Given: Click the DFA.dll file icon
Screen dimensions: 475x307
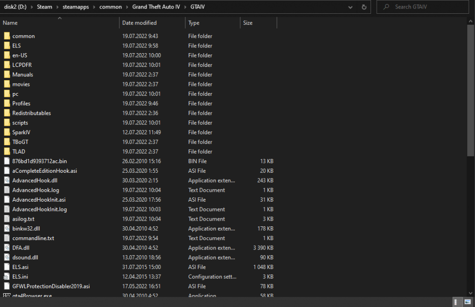Looking at the screenshot, I should (7, 248).
